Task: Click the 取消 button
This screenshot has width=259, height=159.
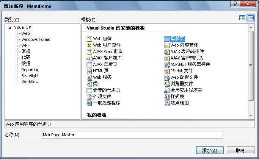Action: point(240,150)
